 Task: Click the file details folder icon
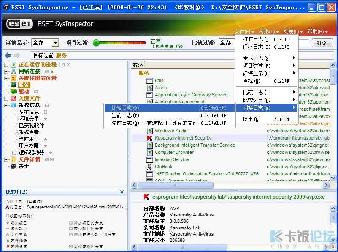click(14, 159)
